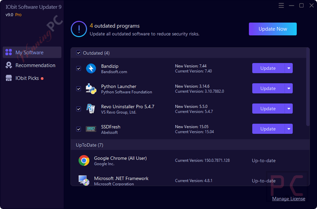The width and height of the screenshot is (317, 209).
Task: Select the Revo Uninstaller Pro 5.4.7 name
Action: pyautogui.click(x=128, y=107)
